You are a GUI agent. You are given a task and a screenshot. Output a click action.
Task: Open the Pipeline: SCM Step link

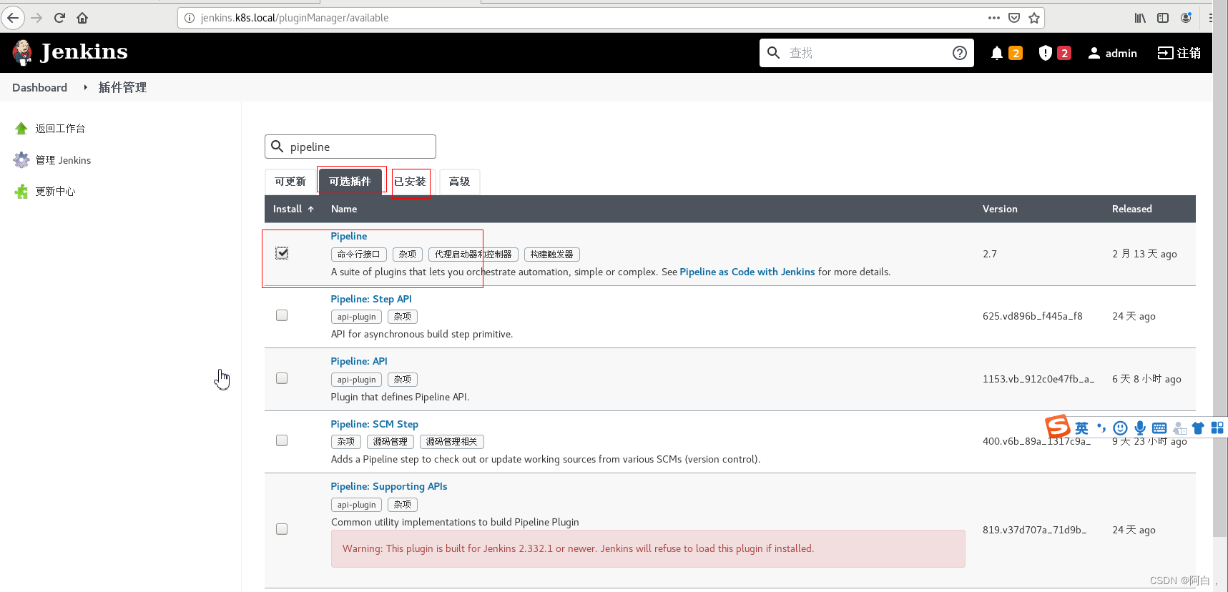point(374,424)
